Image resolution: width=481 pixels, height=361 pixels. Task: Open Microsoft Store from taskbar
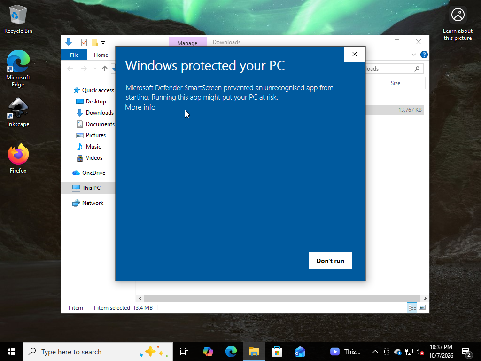(277, 352)
